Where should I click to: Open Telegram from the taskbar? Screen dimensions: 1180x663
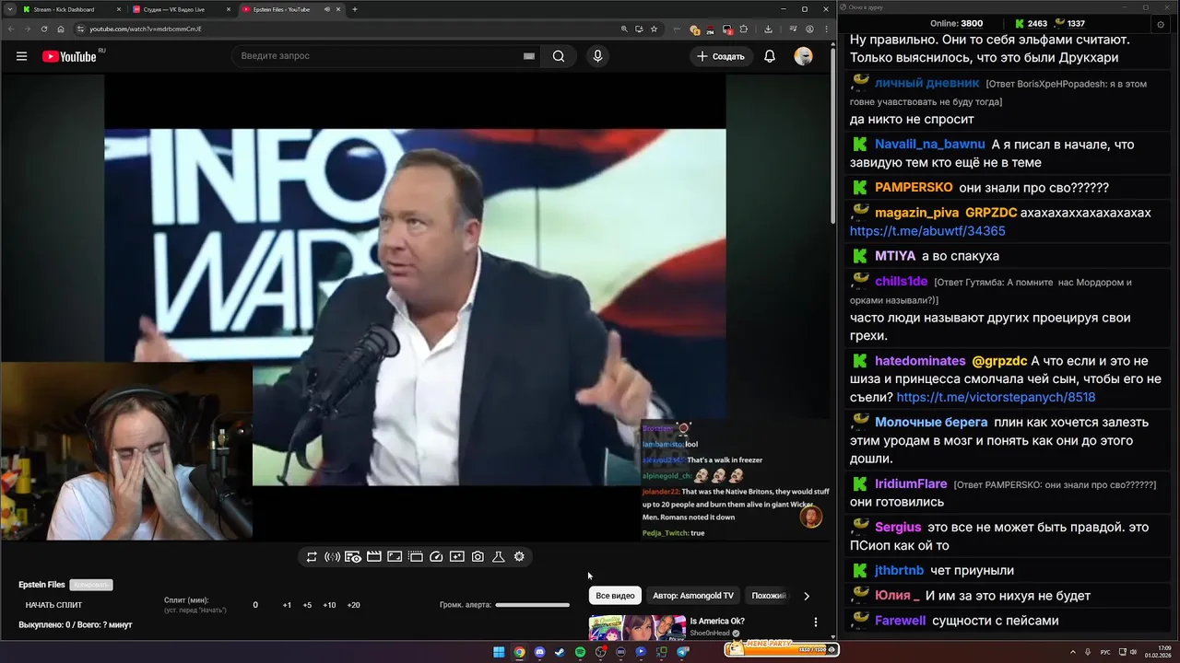tap(682, 652)
